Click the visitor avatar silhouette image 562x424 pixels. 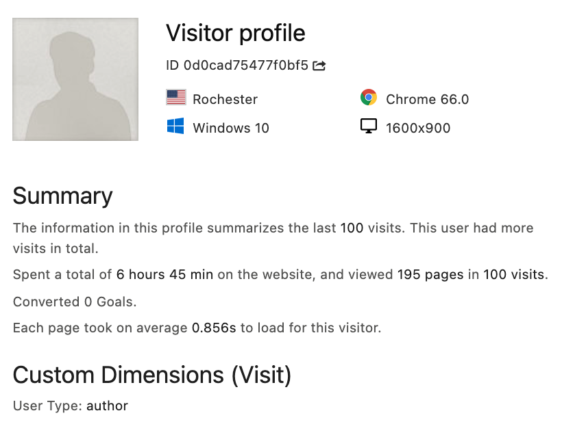tap(75, 79)
